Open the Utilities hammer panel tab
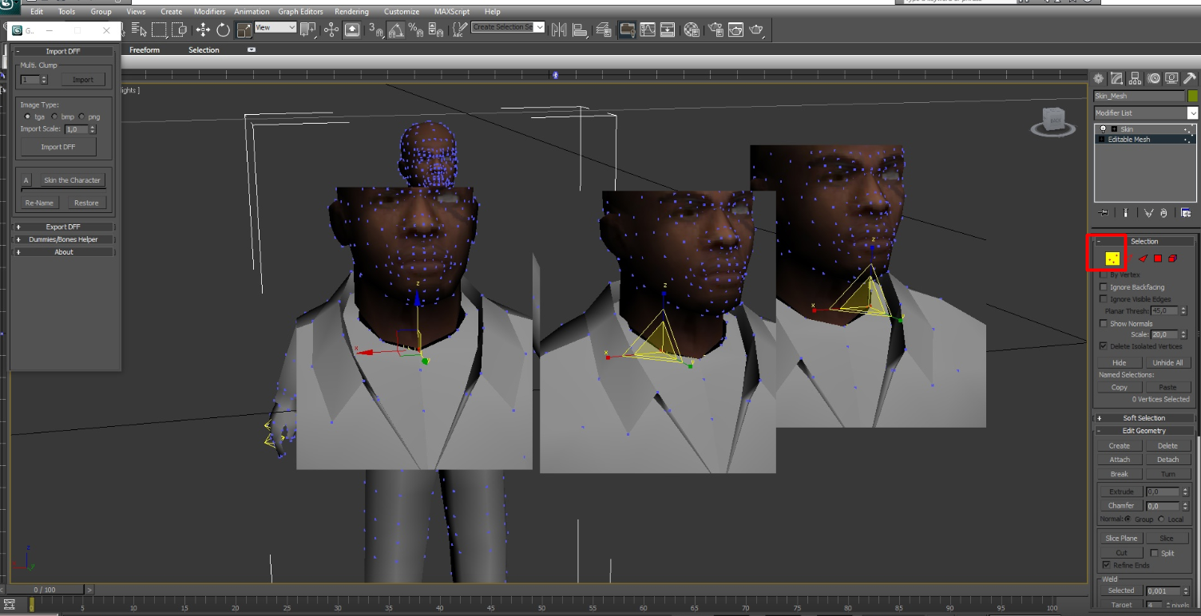This screenshot has width=1201, height=616. point(1190,78)
